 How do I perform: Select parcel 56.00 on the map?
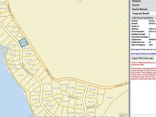point(101,94)
